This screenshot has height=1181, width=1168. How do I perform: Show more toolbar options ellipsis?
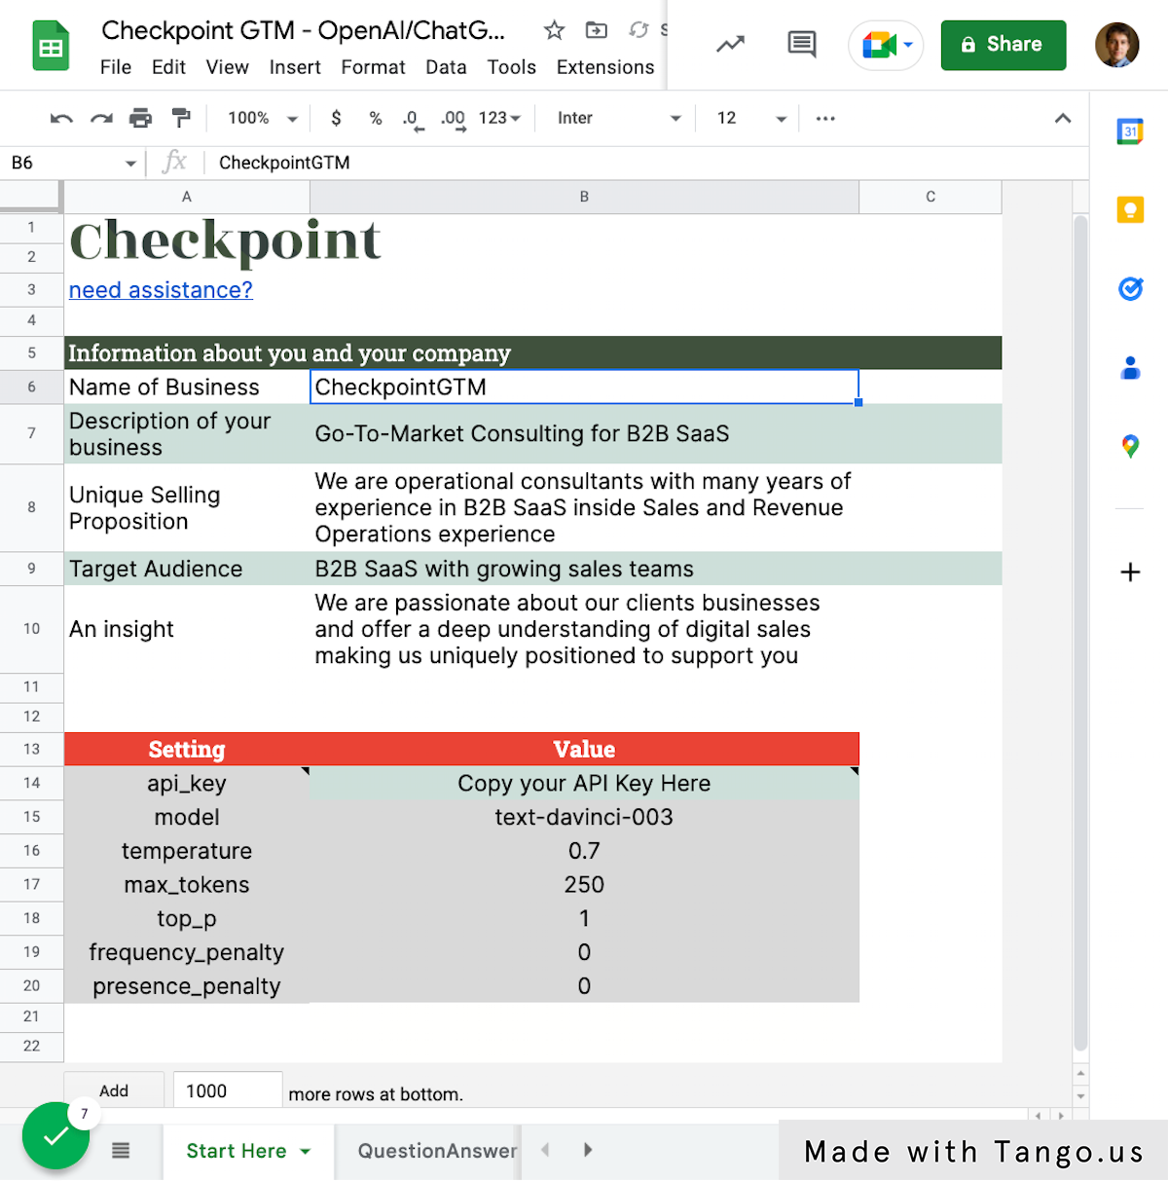[825, 119]
